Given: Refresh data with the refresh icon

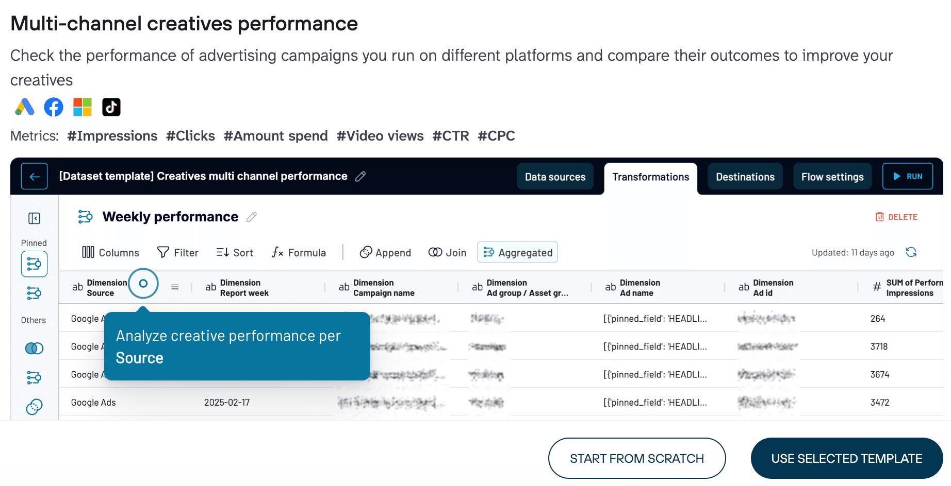Looking at the screenshot, I should point(911,252).
